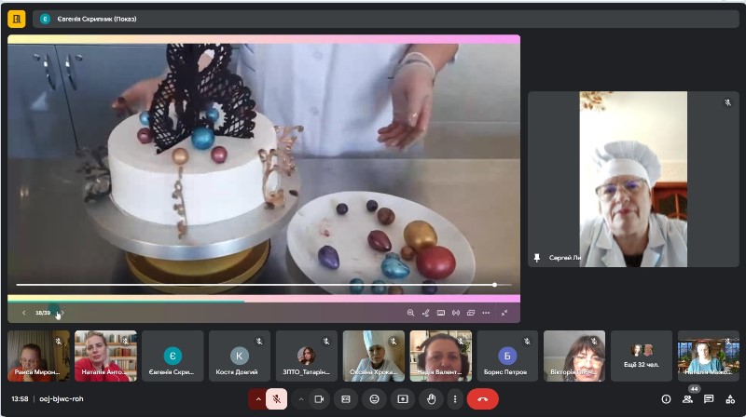746x417 pixels.
Task: Show the participants people panel
Action: click(687, 399)
